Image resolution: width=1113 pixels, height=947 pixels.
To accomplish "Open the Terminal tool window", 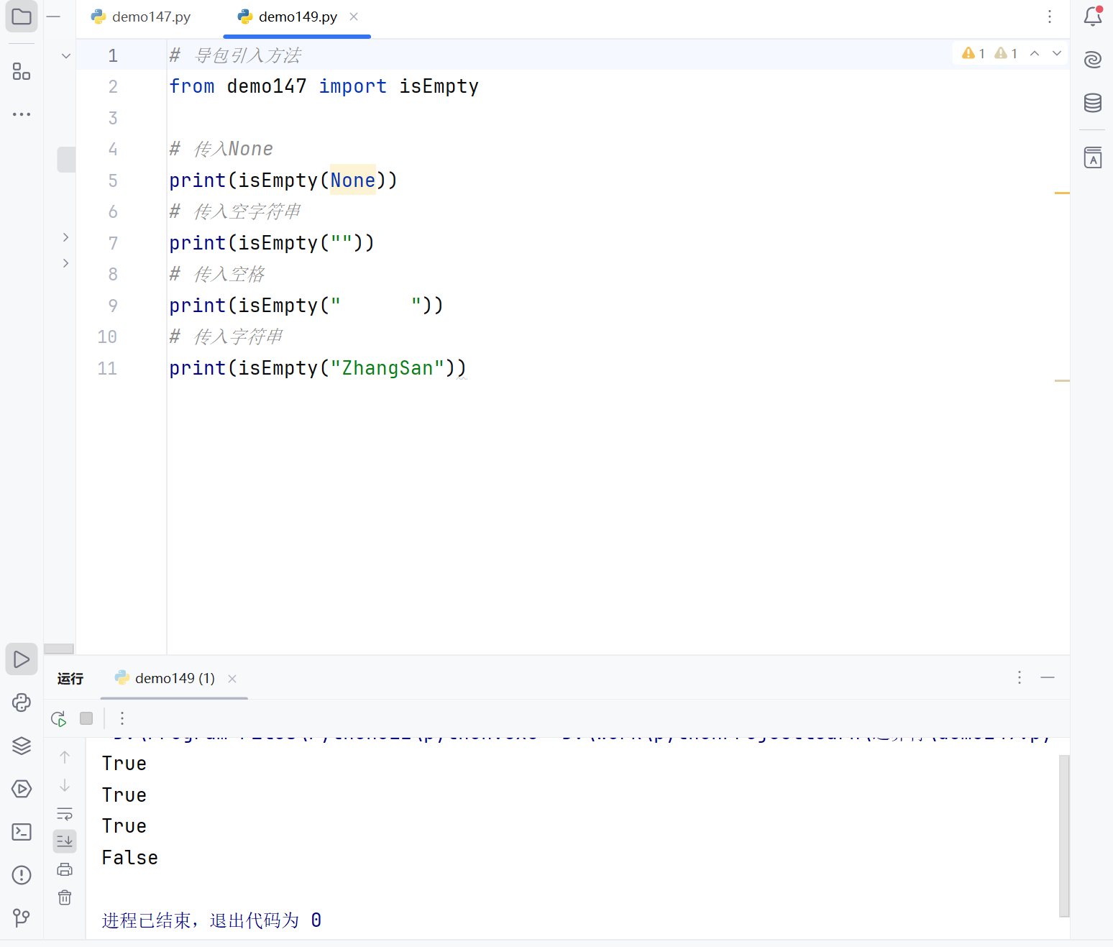I will (x=22, y=832).
